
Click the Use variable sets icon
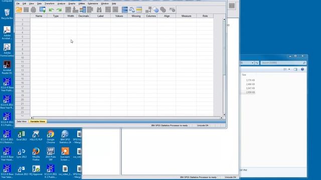(x=155, y=9)
